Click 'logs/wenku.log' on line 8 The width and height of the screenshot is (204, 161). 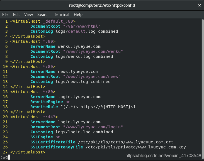(x=73, y=56)
